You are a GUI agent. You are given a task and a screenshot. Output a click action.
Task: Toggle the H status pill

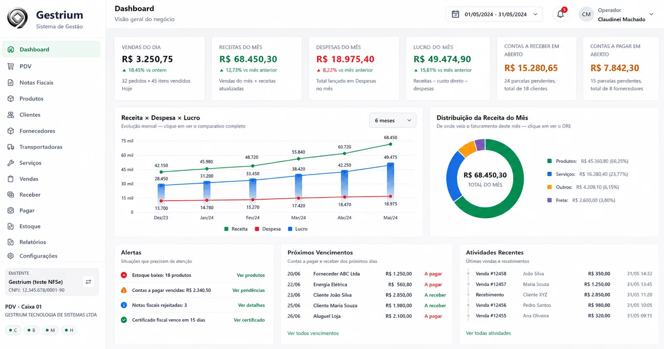tap(69, 330)
